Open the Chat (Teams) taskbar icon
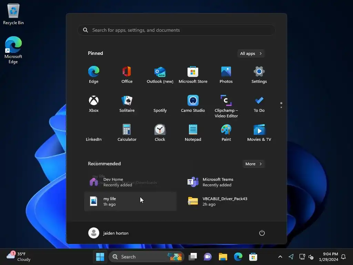This screenshot has width=353, height=265. click(208, 257)
